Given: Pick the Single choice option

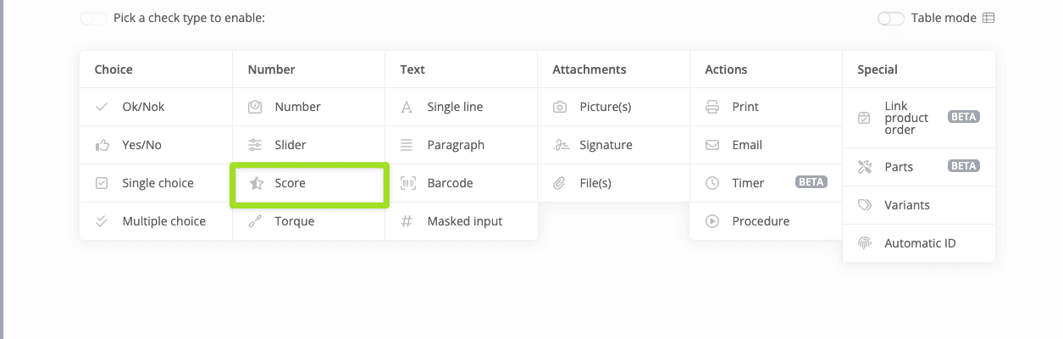Looking at the screenshot, I should coord(158,183).
